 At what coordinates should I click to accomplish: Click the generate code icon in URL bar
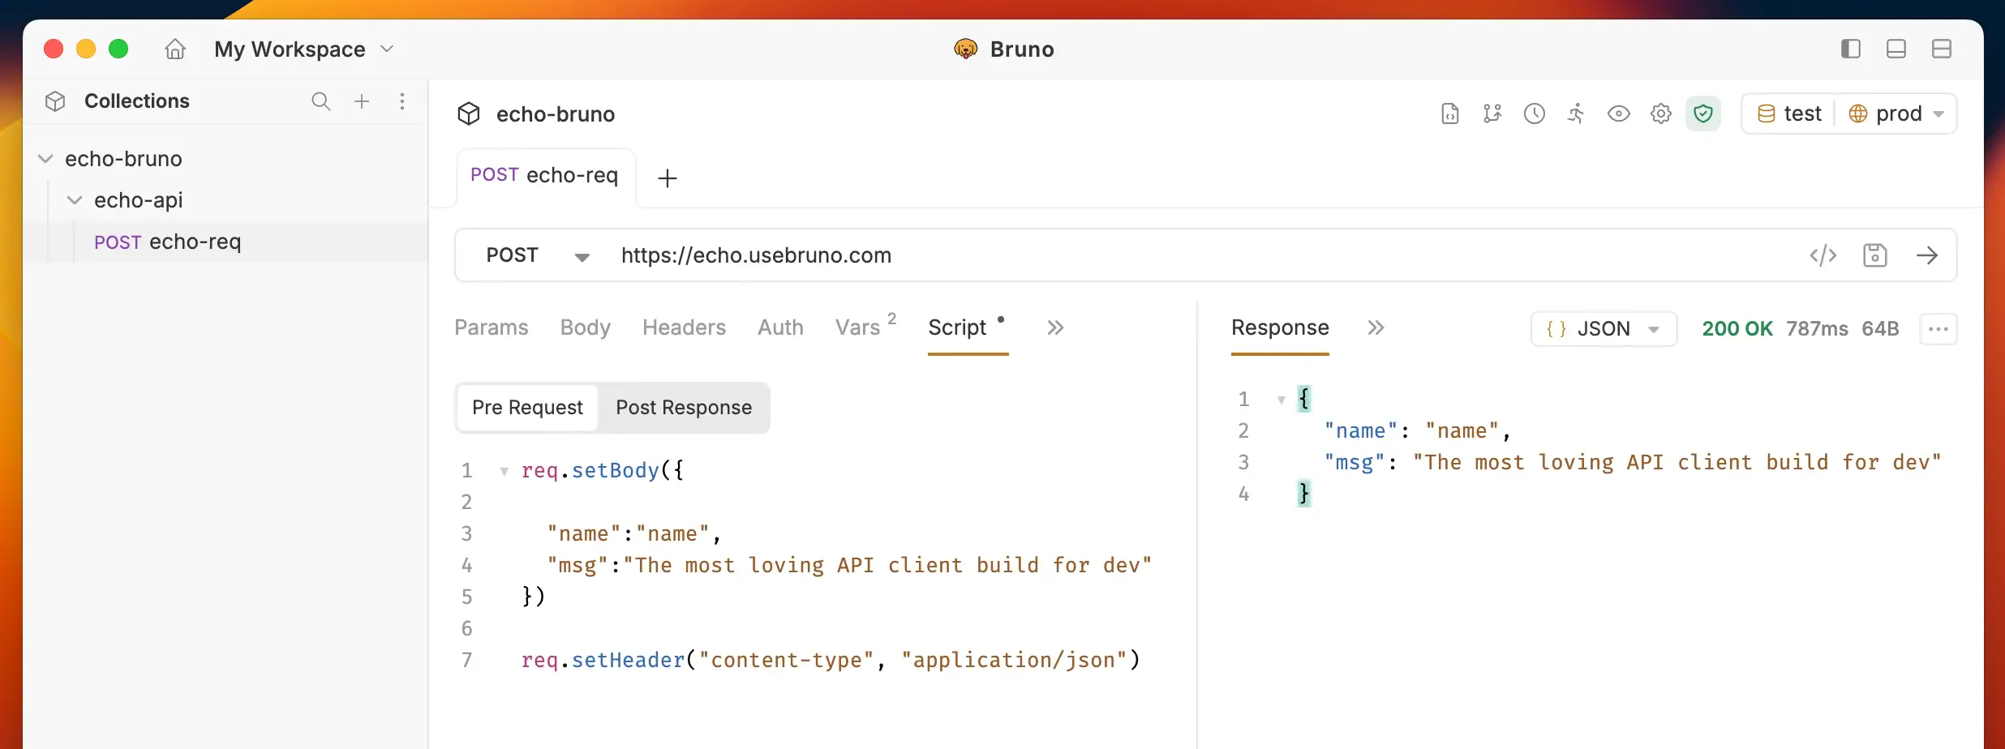1823,255
